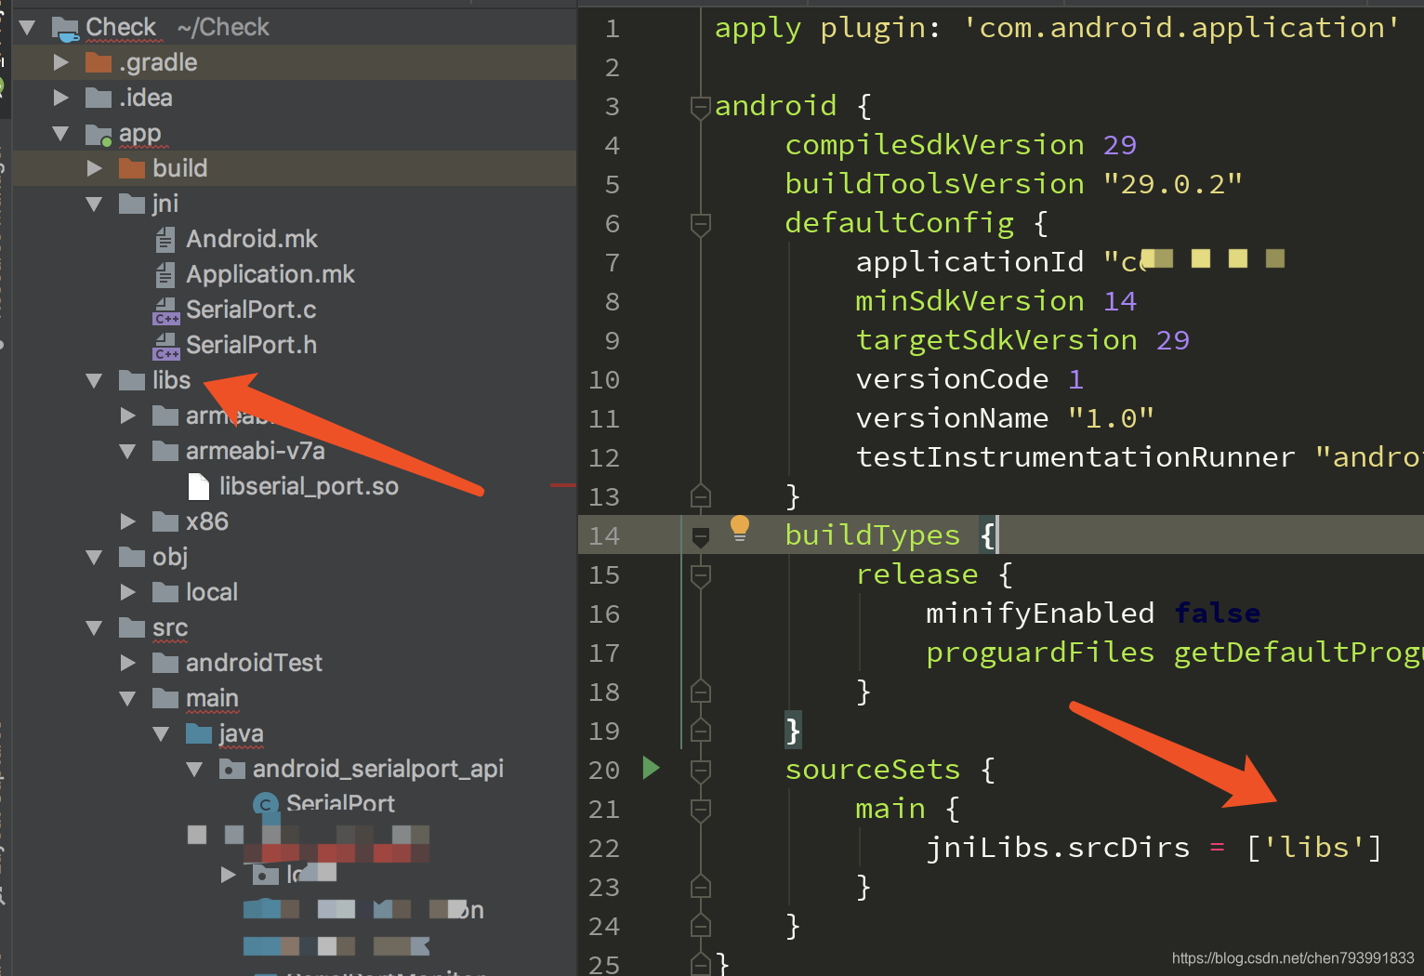
Task: Click the local folder icon
Action: point(165,592)
